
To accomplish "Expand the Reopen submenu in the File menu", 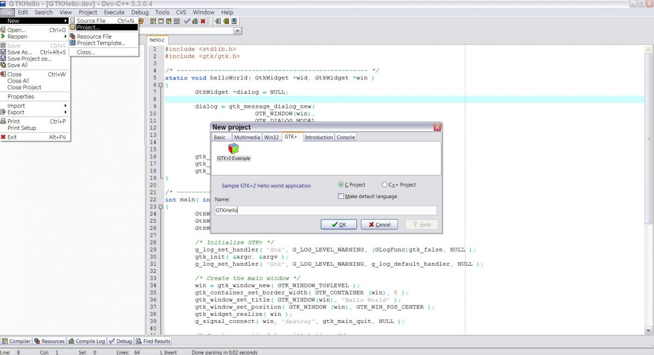I will [35, 36].
